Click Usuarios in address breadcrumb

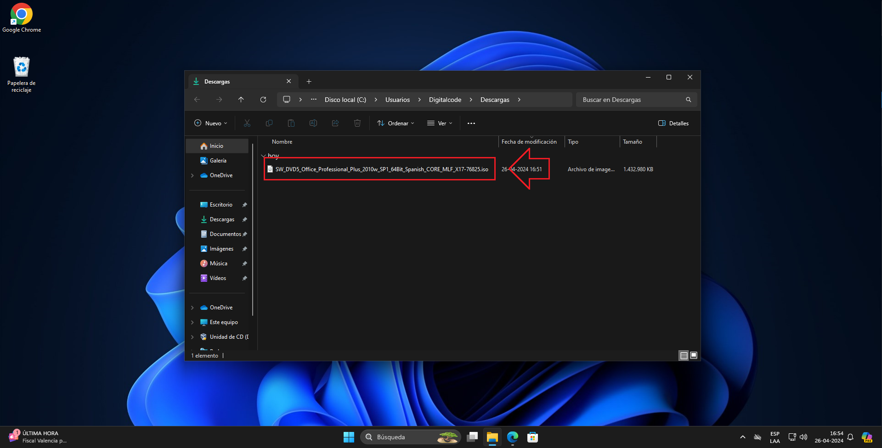pyautogui.click(x=397, y=100)
